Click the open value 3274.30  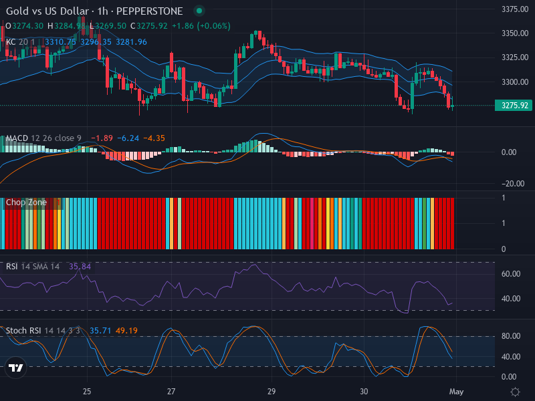coord(27,26)
